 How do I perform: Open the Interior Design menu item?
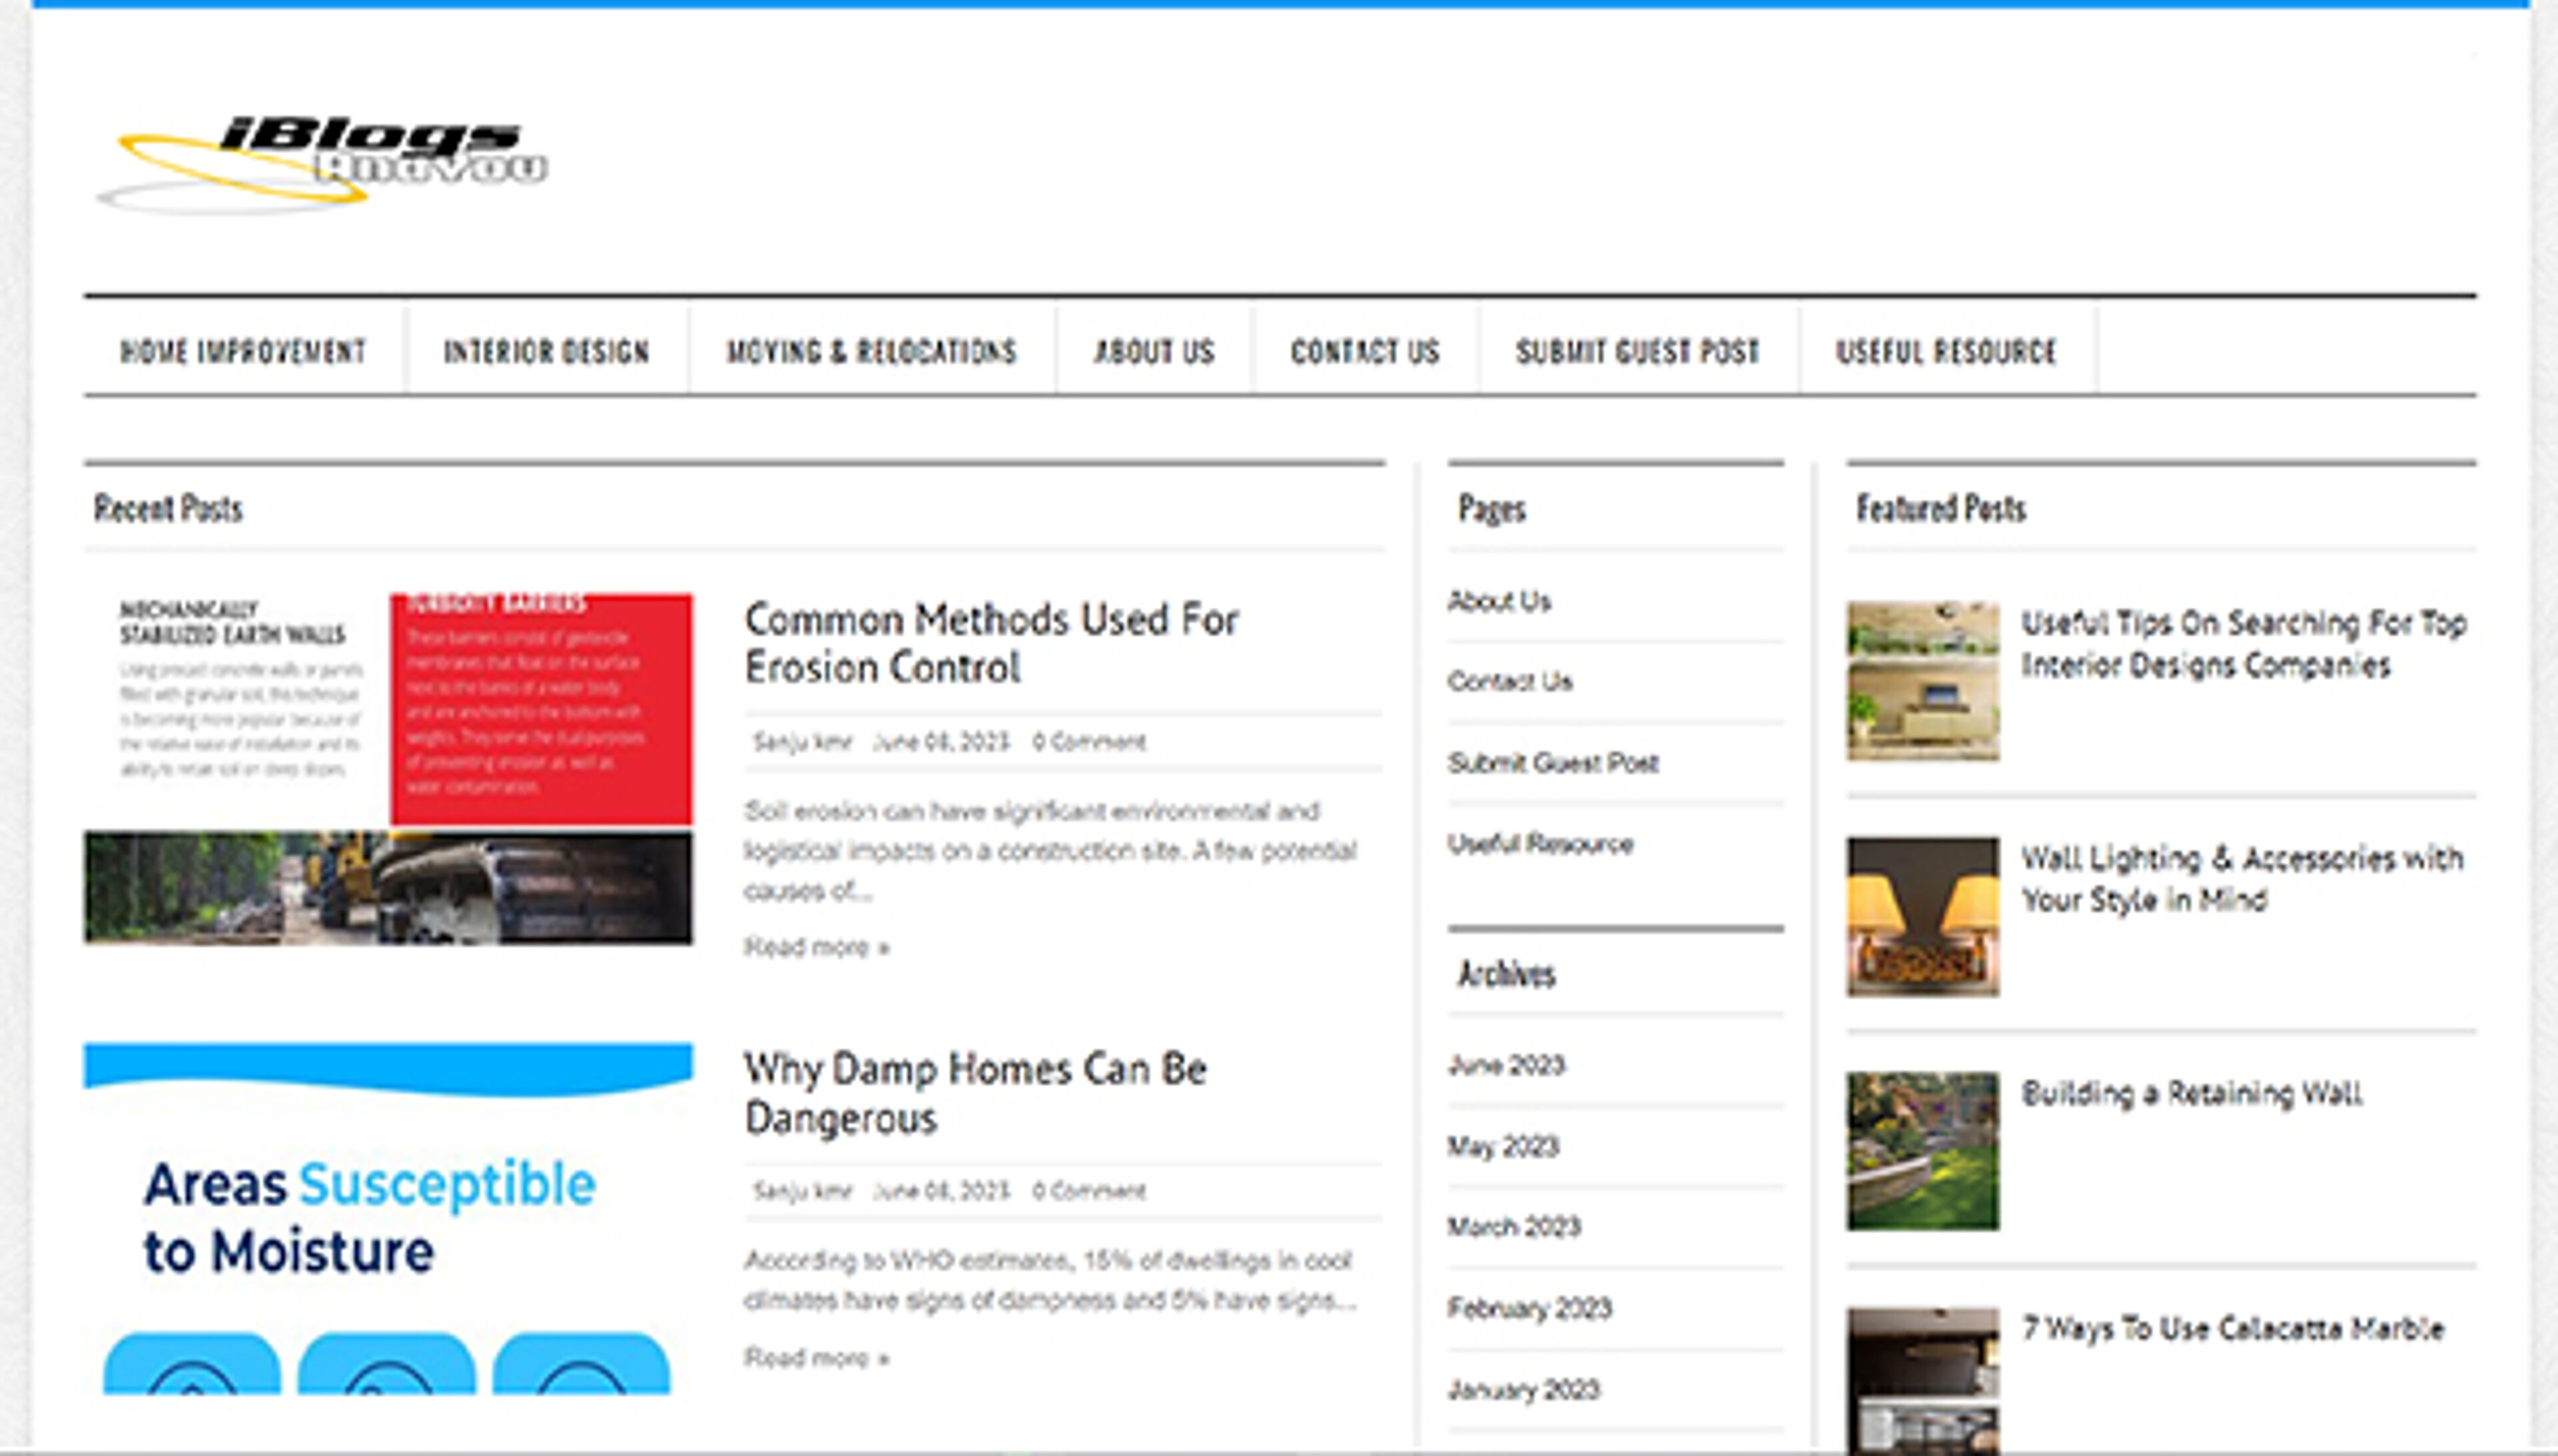point(546,351)
